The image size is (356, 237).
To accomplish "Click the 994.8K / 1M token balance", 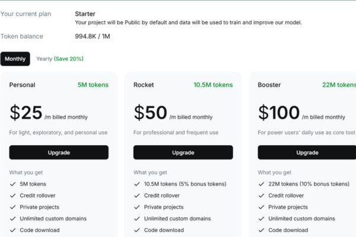I will click(x=93, y=36).
